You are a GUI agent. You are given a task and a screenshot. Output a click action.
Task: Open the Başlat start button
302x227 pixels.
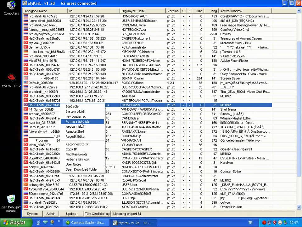[16, 223]
